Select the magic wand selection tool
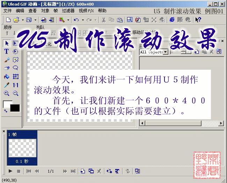Viewport: 227px width, 183px height. tap(15, 60)
